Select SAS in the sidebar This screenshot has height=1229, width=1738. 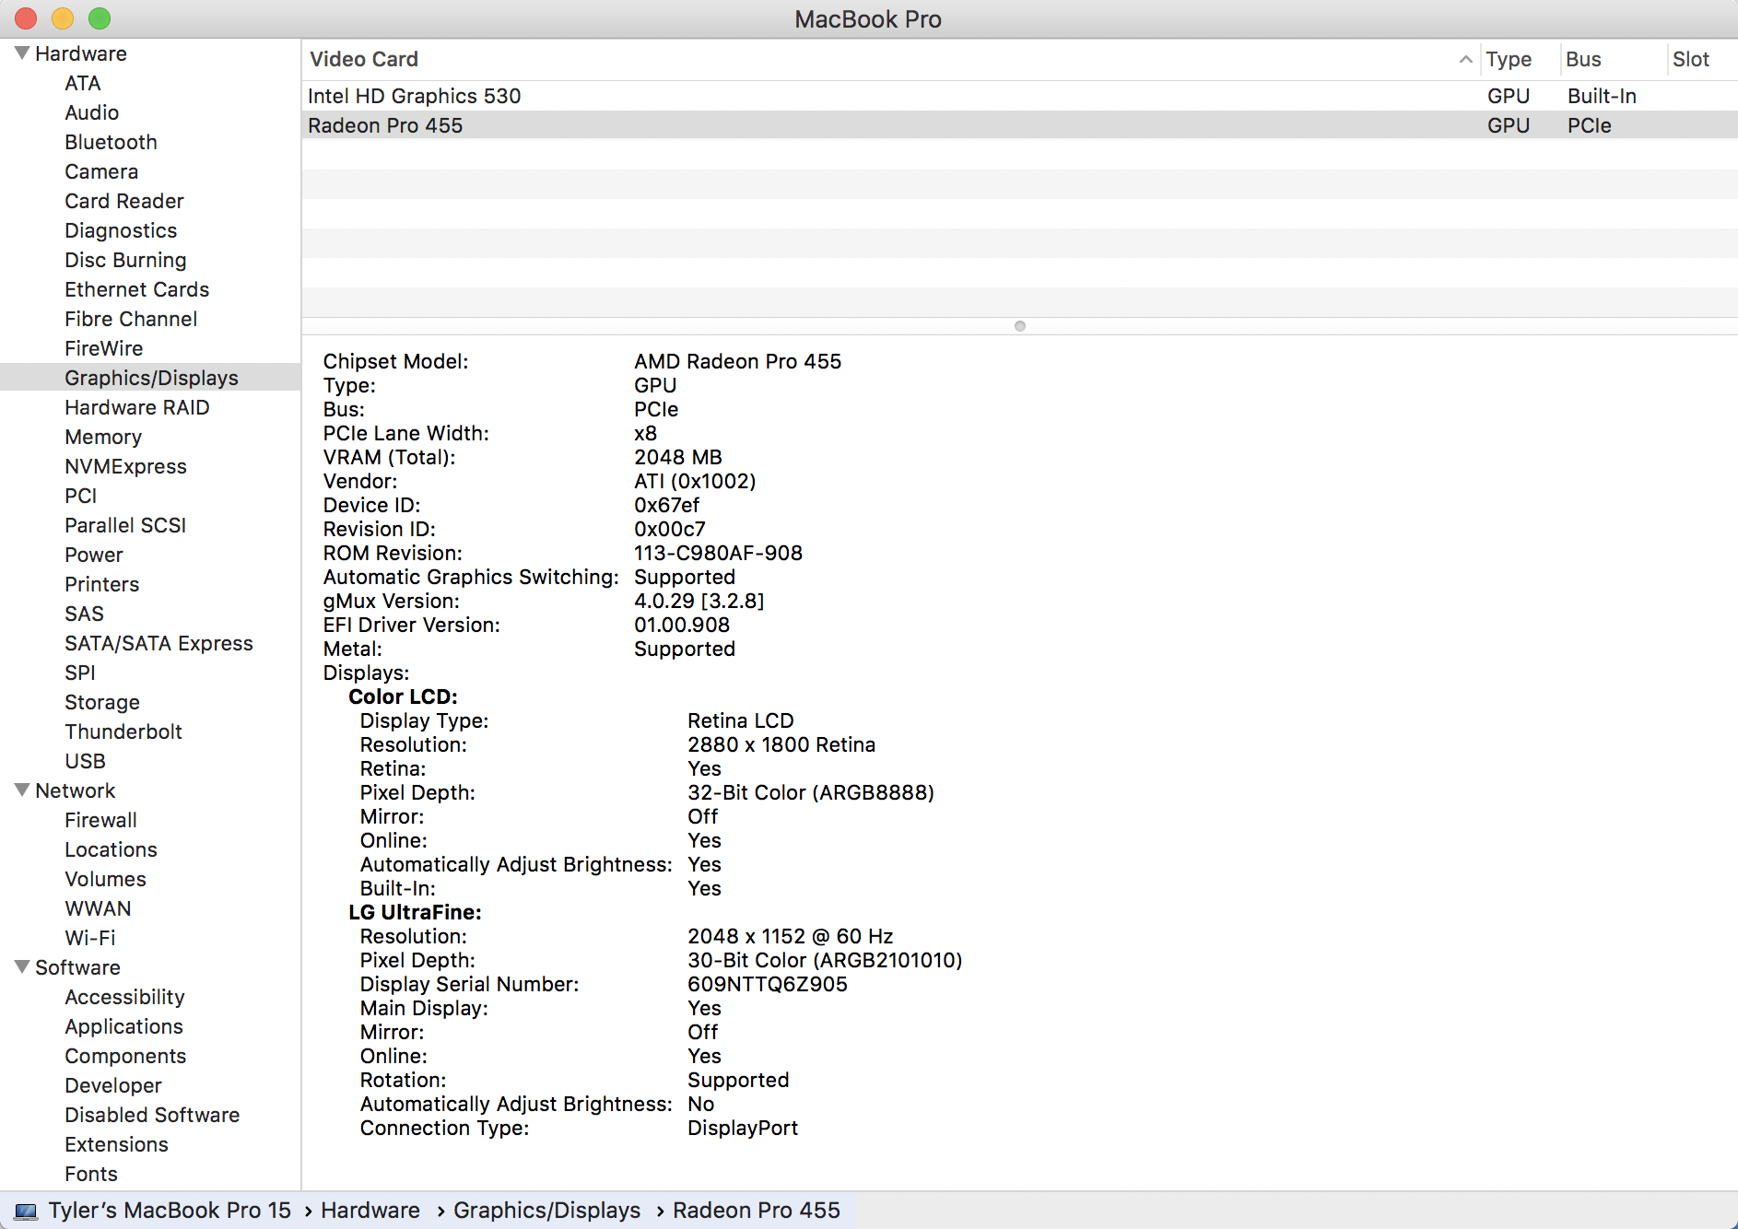tap(84, 614)
